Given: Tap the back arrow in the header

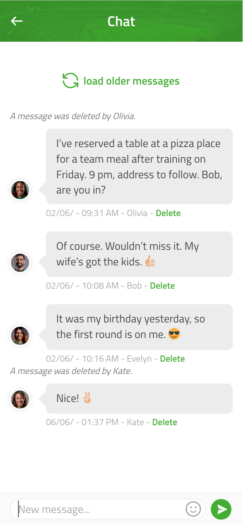Looking at the screenshot, I should pyautogui.click(x=17, y=21).
